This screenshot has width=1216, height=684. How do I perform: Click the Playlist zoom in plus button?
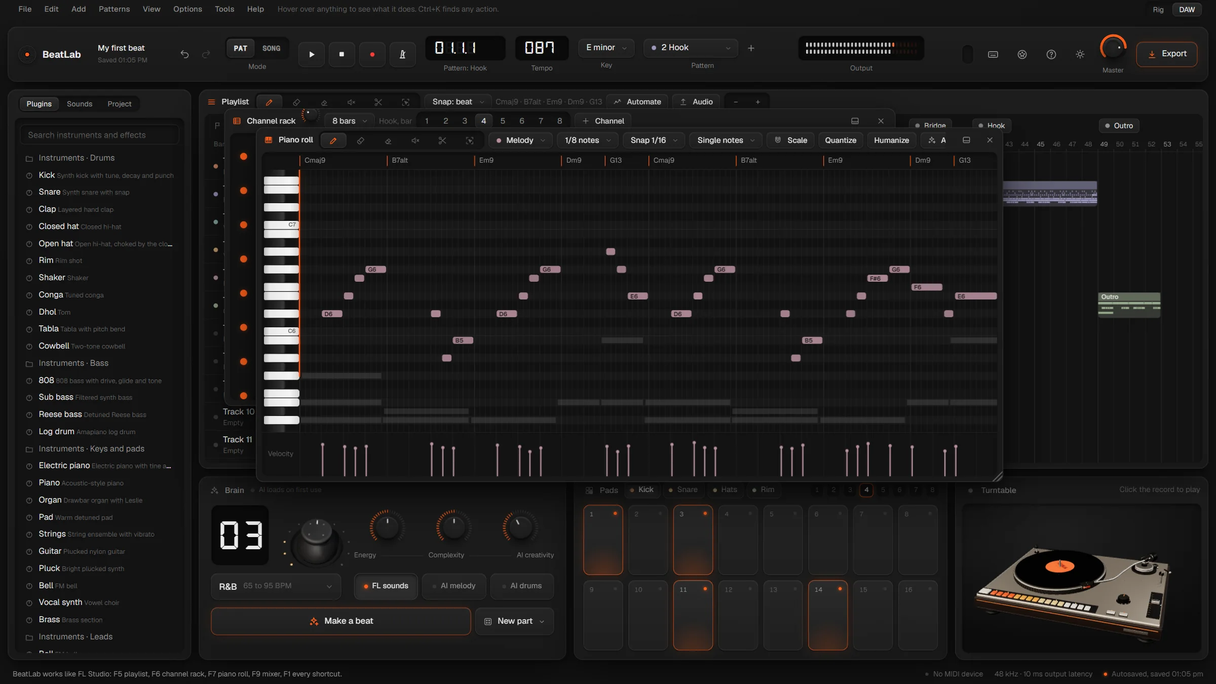point(758,102)
